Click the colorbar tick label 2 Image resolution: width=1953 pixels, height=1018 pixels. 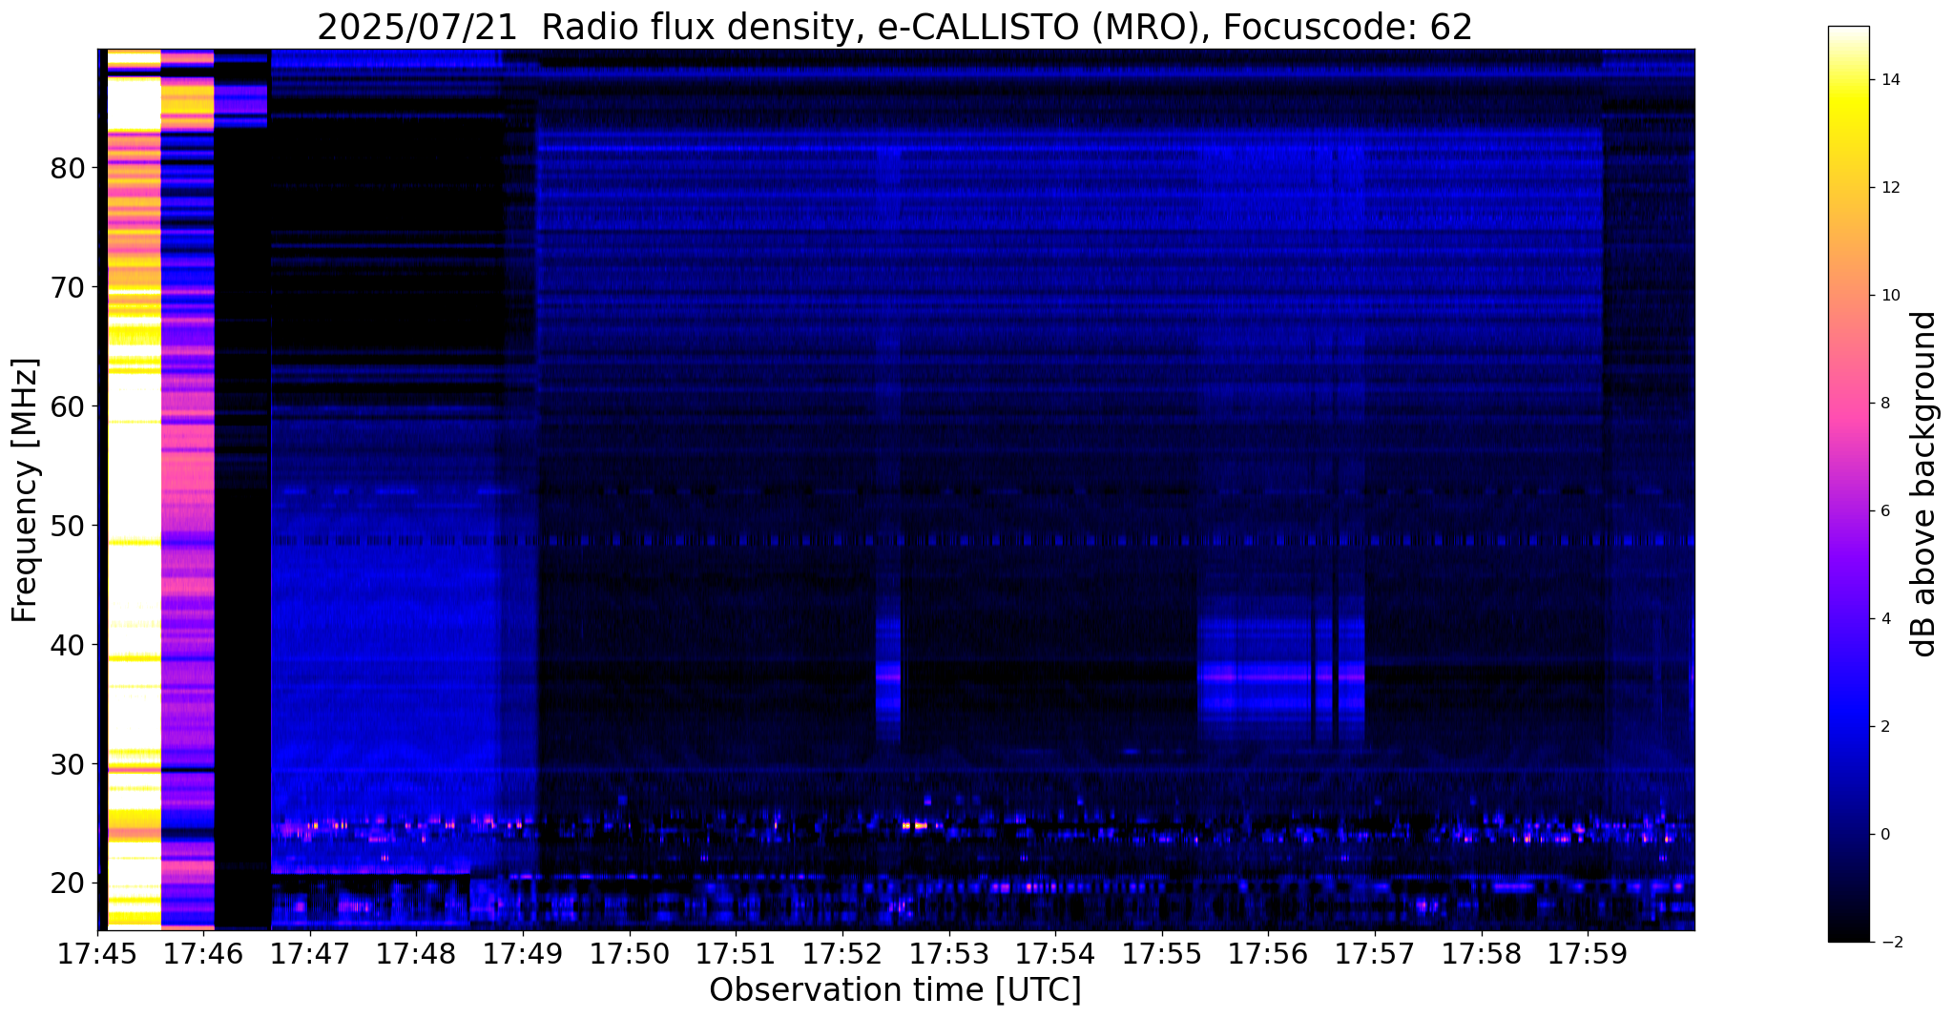1884,727
